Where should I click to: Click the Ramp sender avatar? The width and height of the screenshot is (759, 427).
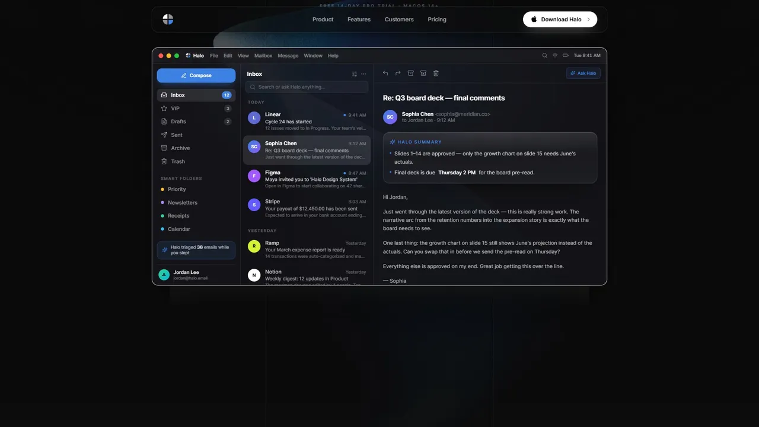tap(254, 246)
